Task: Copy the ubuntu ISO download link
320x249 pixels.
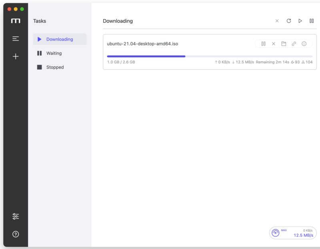Action: pyautogui.click(x=294, y=44)
